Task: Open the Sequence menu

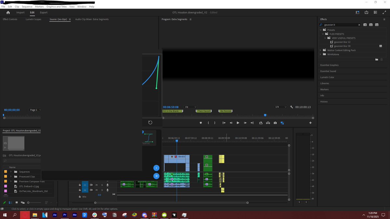Action: 27,6
